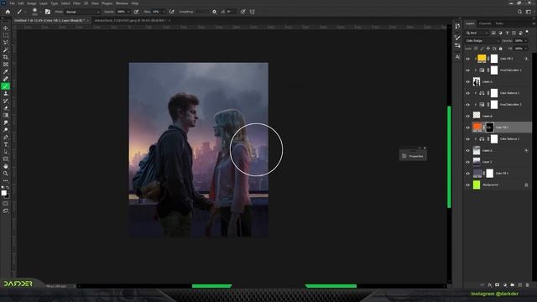The image size is (537, 302).
Task: Open the blend Mode dropdown in options bar
Action: 82,12
